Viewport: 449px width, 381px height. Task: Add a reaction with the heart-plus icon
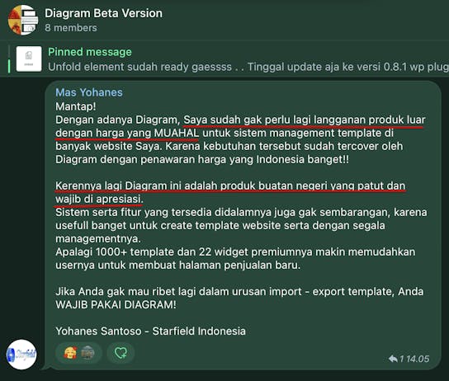click(x=121, y=353)
